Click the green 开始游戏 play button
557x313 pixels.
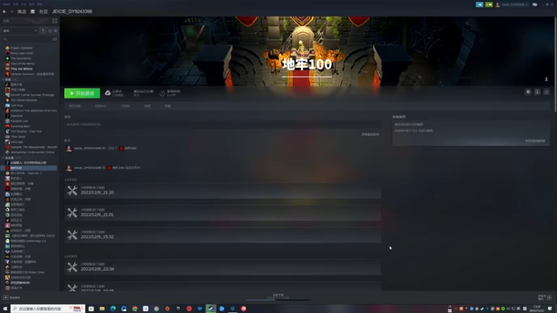tap(82, 93)
